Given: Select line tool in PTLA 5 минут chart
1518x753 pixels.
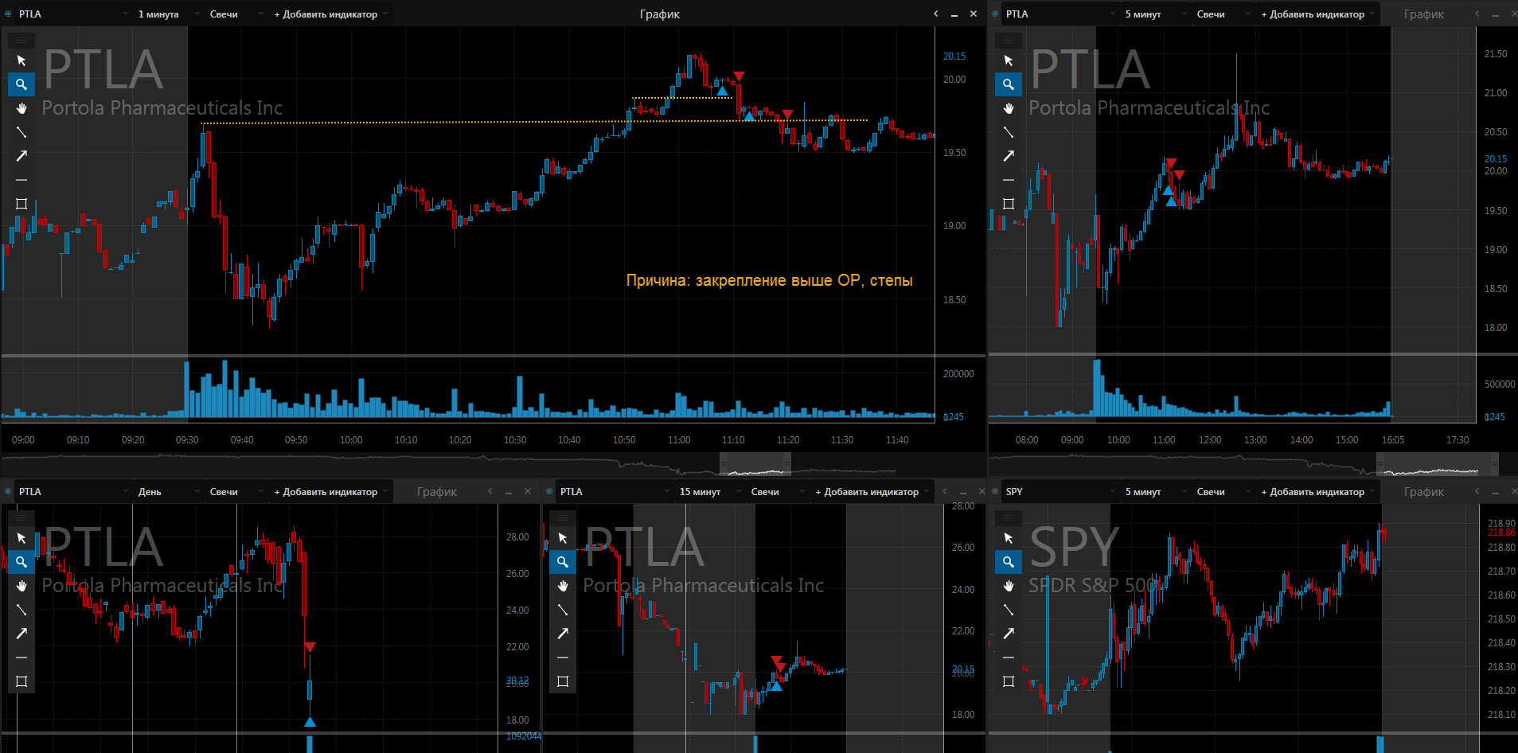Looking at the screenshot, I should (1009, 132).
